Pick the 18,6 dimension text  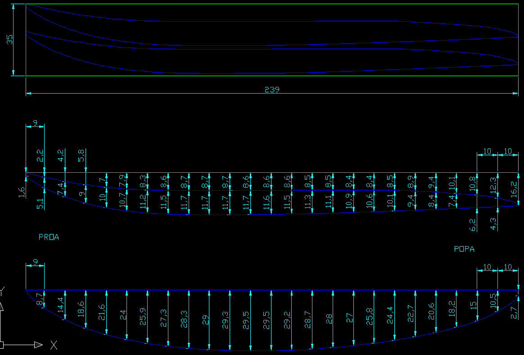tap(81, 310)
